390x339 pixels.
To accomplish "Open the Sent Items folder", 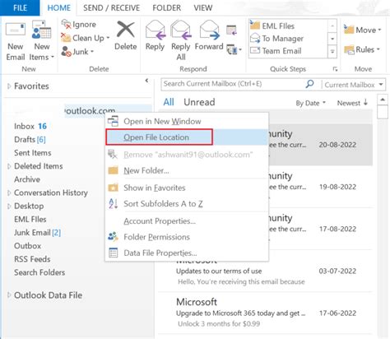I will point(33,153).
